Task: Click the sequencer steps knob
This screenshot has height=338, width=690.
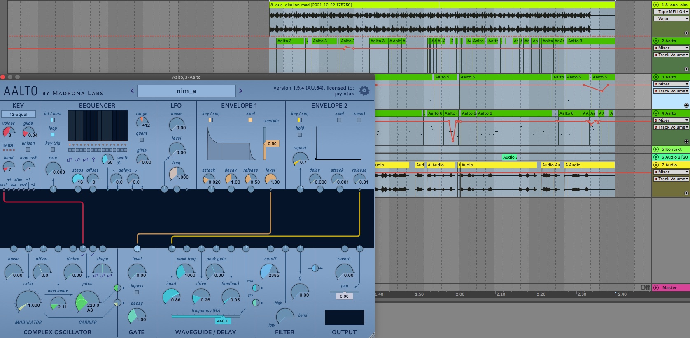Action: click(78, 179)
